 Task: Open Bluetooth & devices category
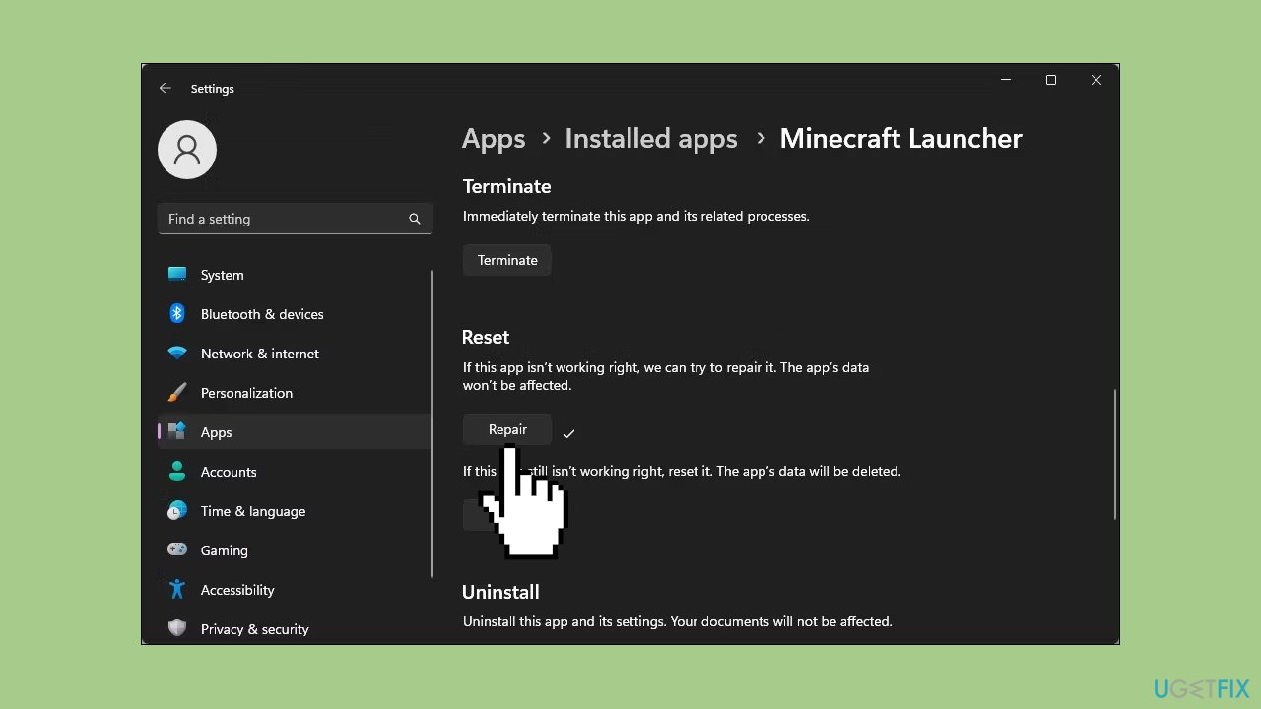(x=262, y=314)
